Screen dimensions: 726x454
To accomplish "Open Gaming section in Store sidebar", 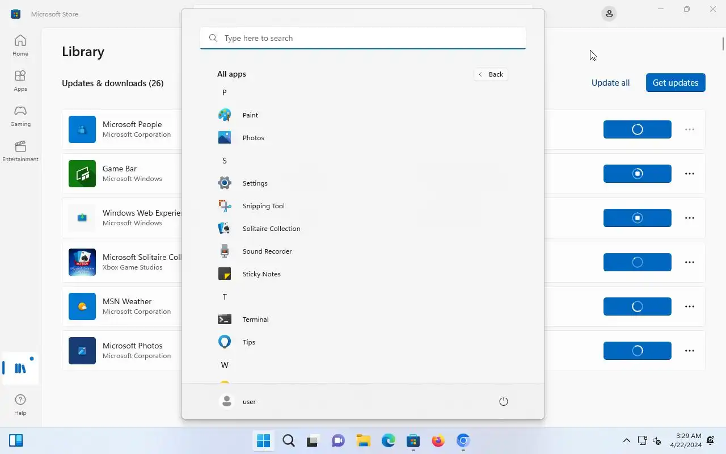I will coord(20,116).
